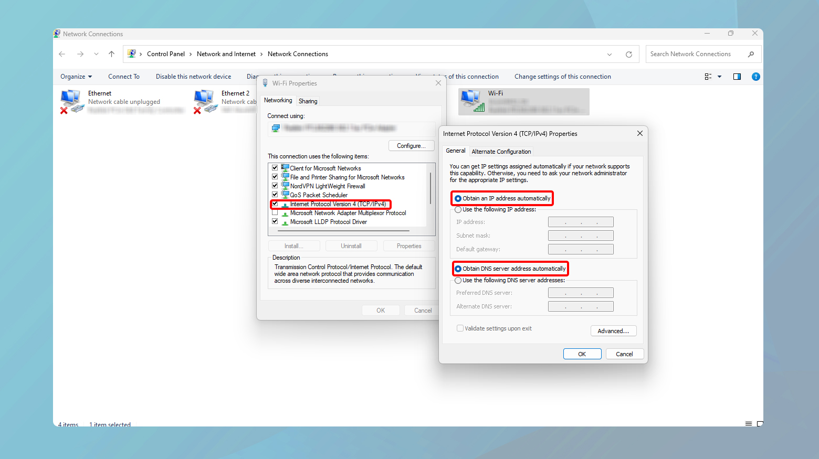Open the Alternate Configuration tab

click(501, 151)
